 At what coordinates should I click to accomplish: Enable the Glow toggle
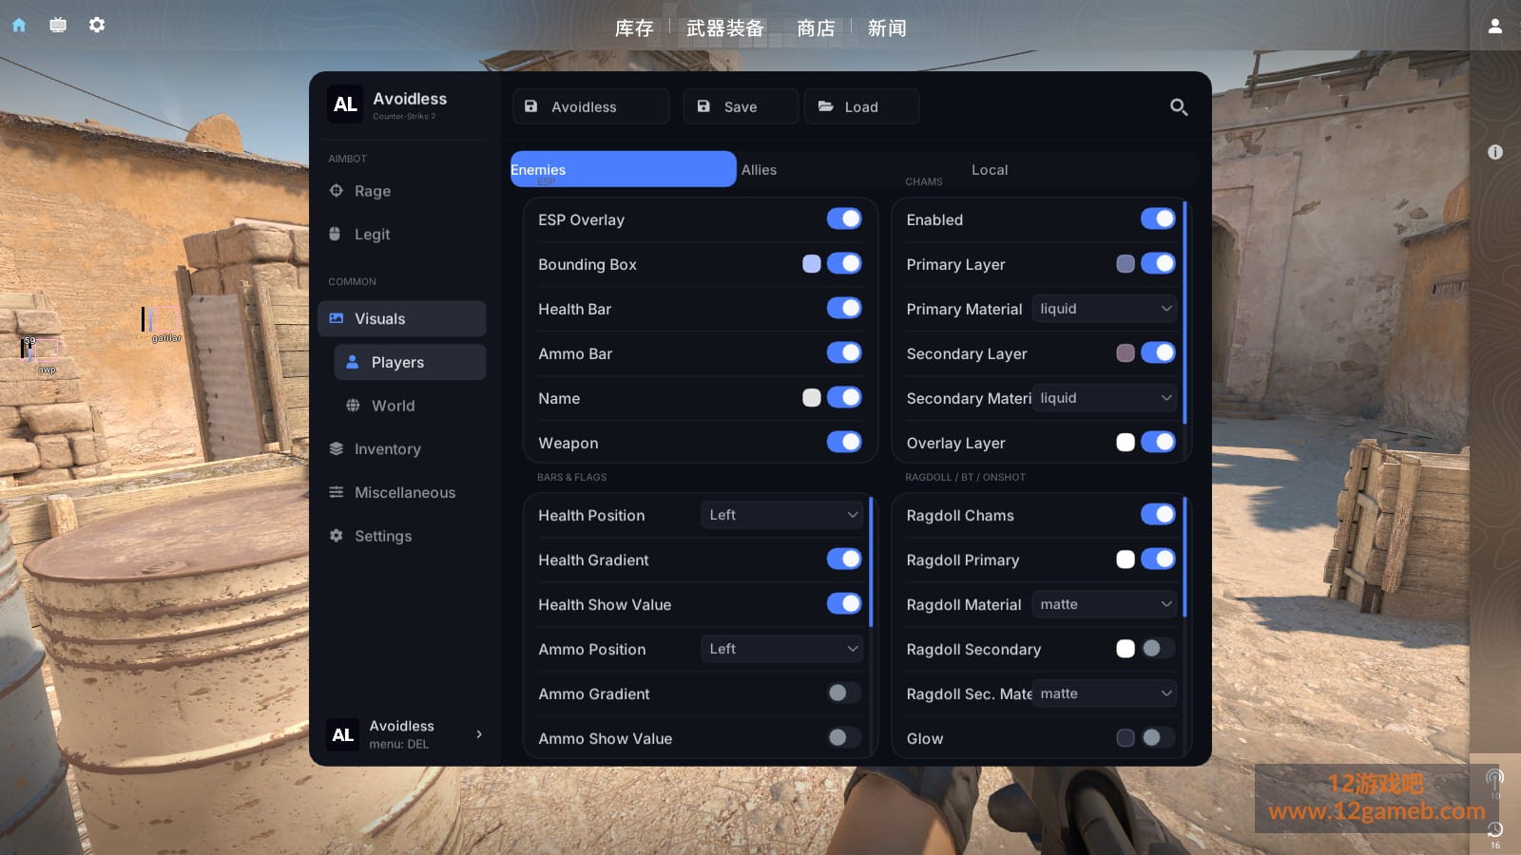tap(1158, 738)
